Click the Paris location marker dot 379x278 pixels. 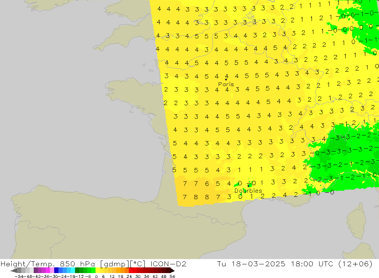click(x=226, y=79)
